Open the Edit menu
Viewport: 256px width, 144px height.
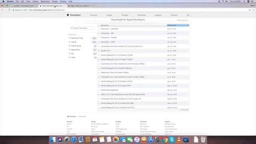pyautogui.click(x=22, y=1)
